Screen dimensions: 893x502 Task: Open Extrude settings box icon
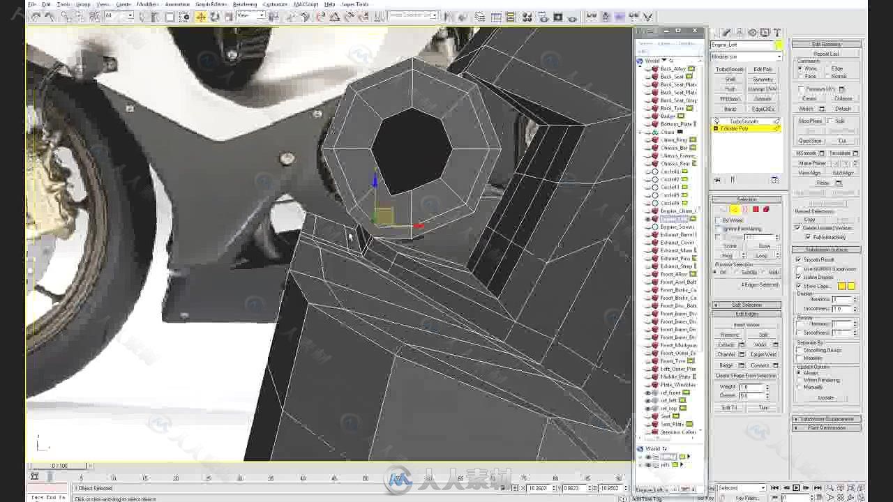click(x=742, y=344)
